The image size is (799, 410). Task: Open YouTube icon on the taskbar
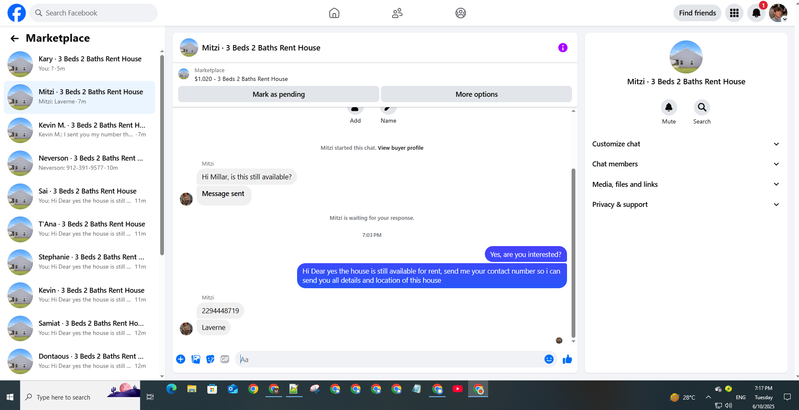point(458,389)
